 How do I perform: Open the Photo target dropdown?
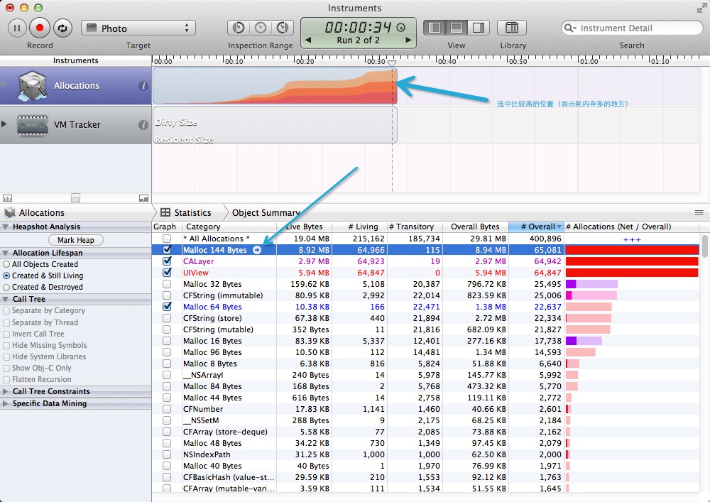coord(138,28)
